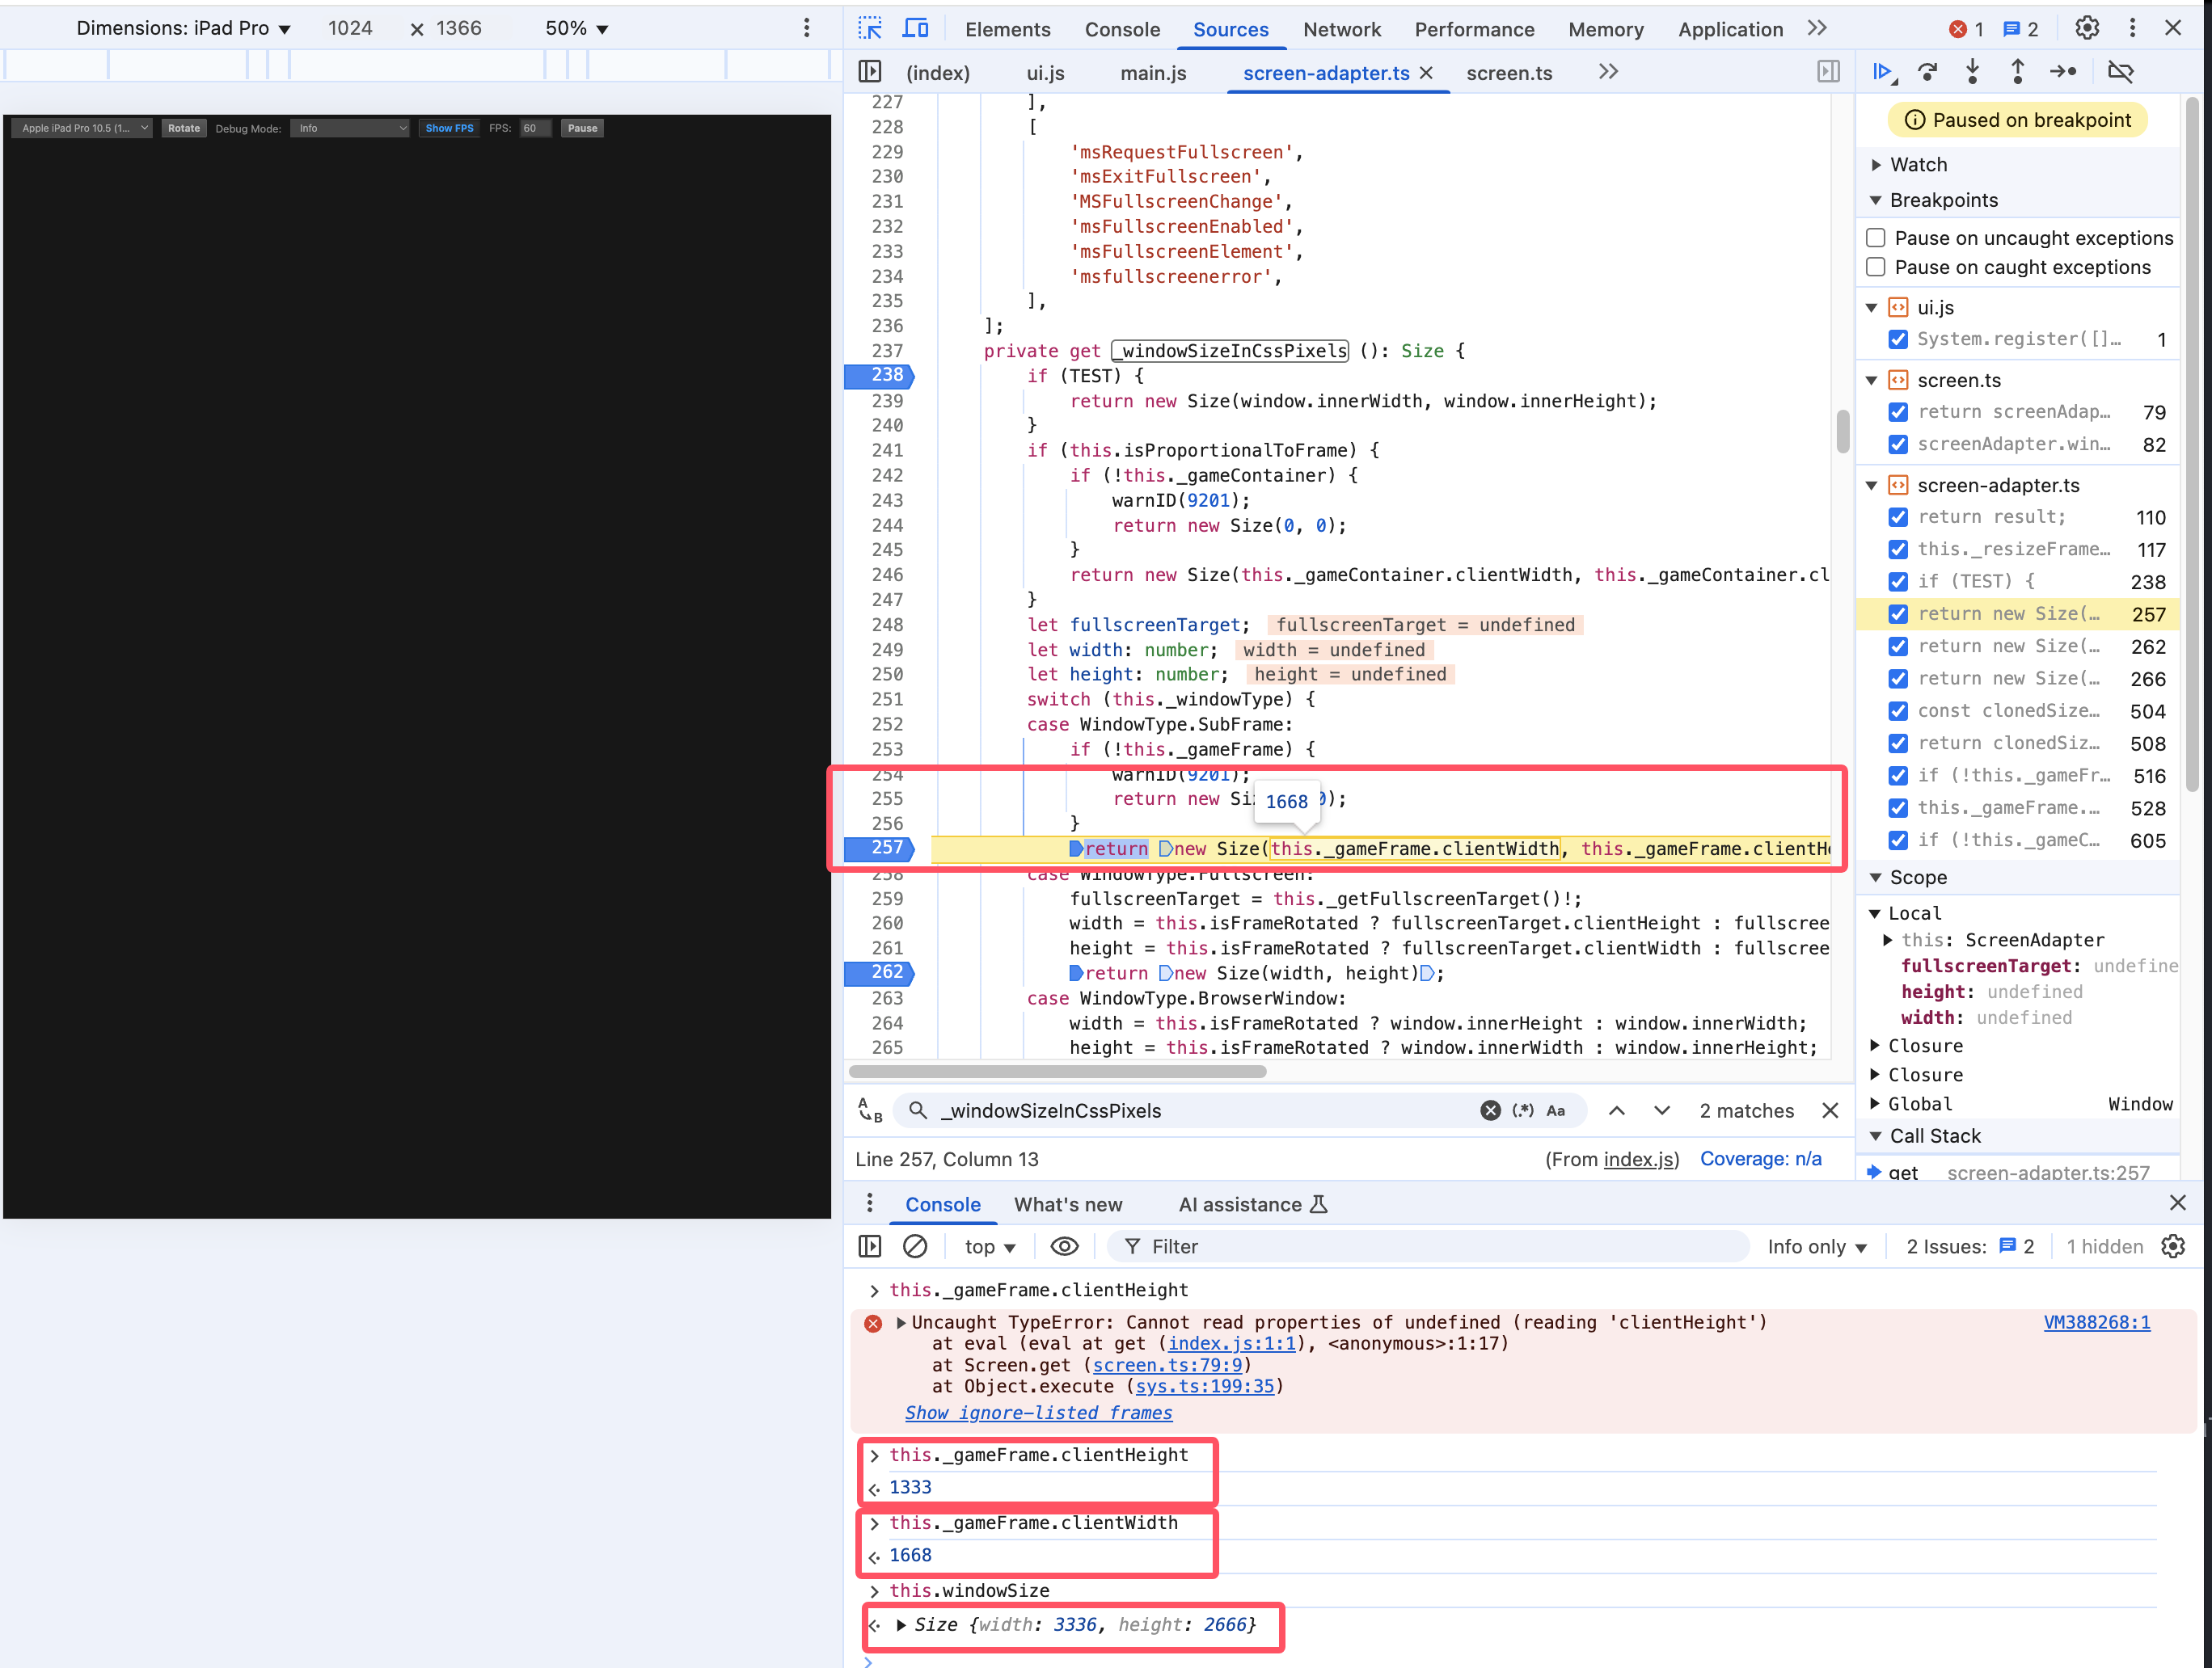Click the Step out of function icon
The image size is (2212, 1668).
2017,72
